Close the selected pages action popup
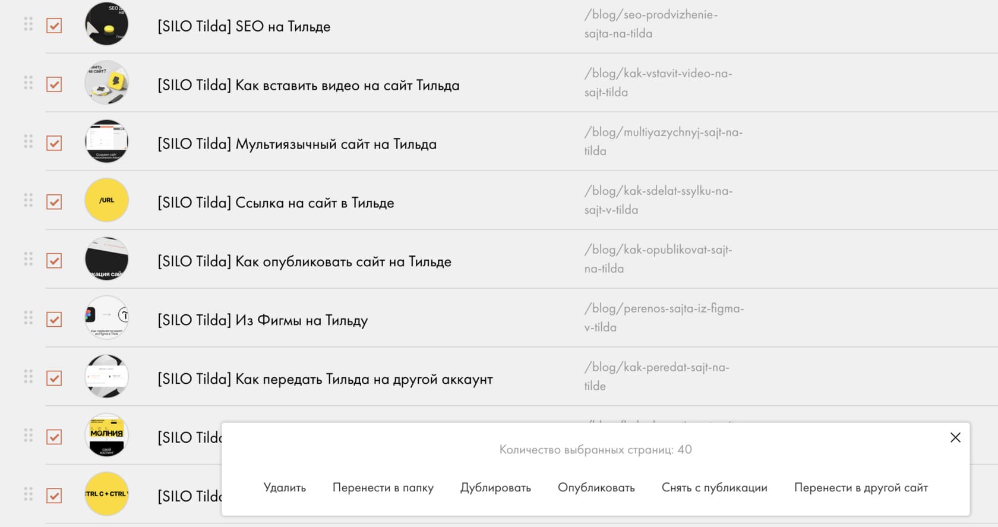The image size is (998, 527). (x=955, y=437)
